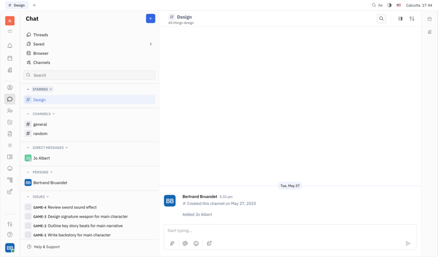Open the BB profile avatar at bottom left
438x257 pixels.
10,248
